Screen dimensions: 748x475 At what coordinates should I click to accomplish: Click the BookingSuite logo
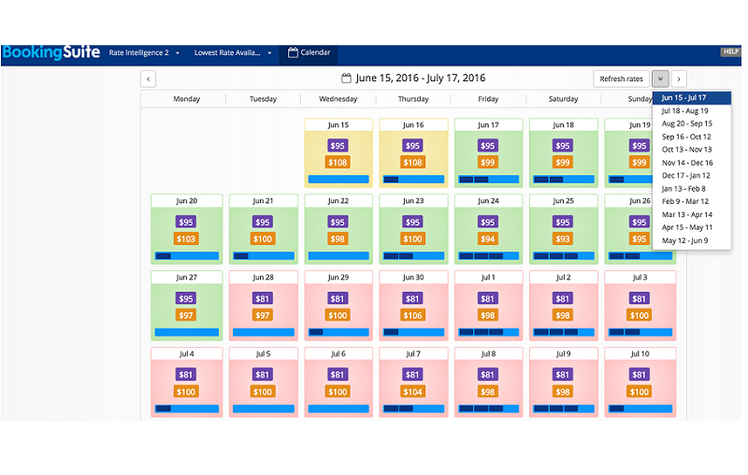pos(50,53)
